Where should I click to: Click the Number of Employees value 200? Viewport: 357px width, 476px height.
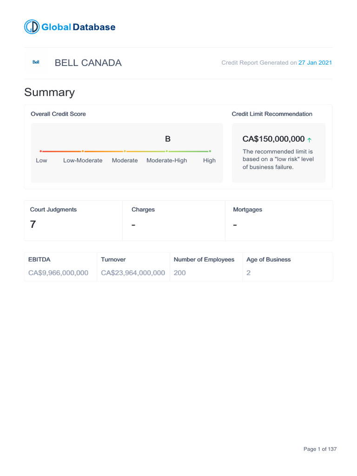click(x=179, y=273)
